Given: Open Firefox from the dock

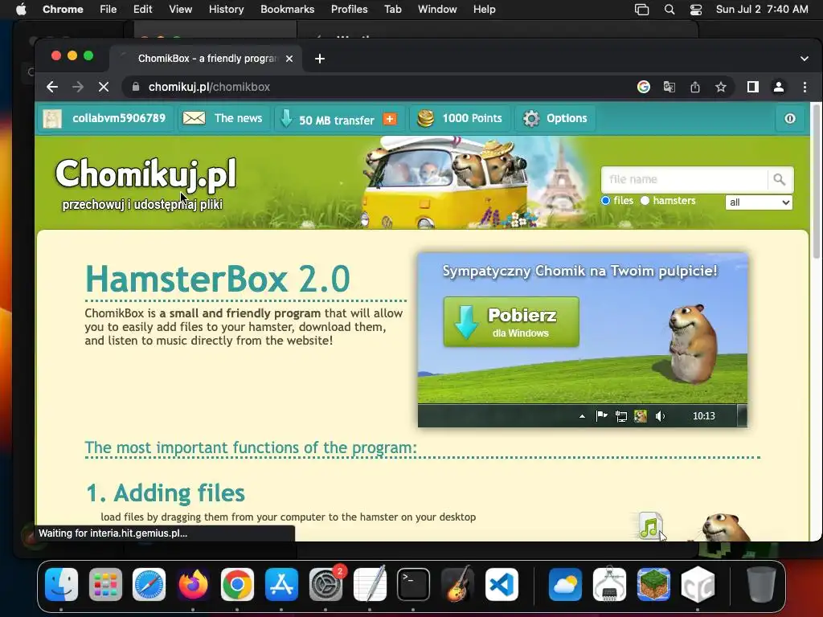Looking at the screenshot, I should click(193, 584).
